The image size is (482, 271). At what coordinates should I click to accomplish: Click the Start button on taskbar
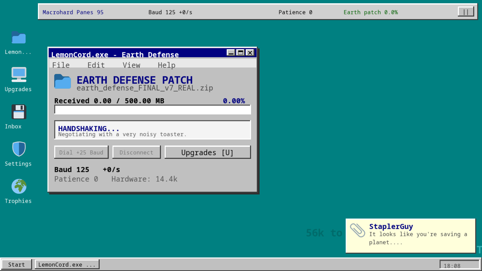coord(16,264)
